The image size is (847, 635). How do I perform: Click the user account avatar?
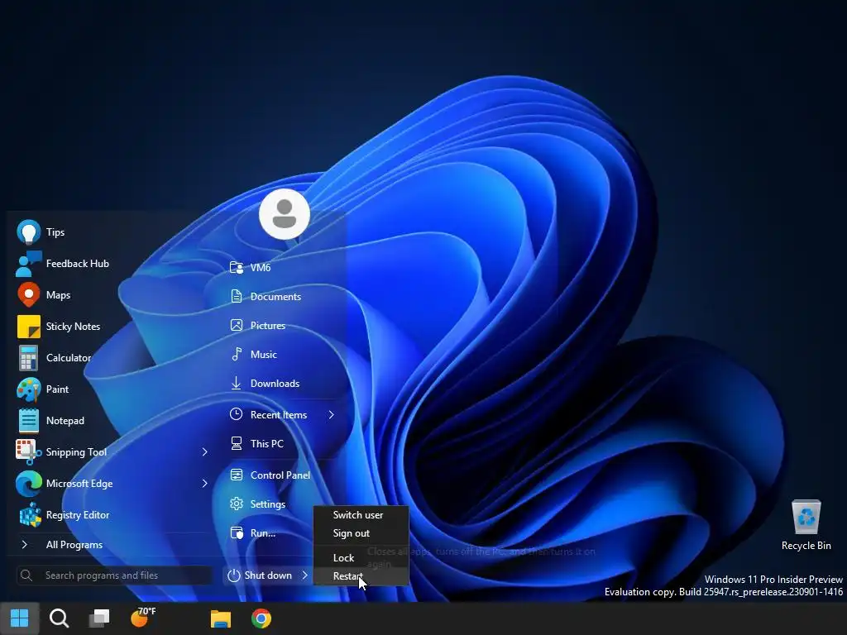285,214
